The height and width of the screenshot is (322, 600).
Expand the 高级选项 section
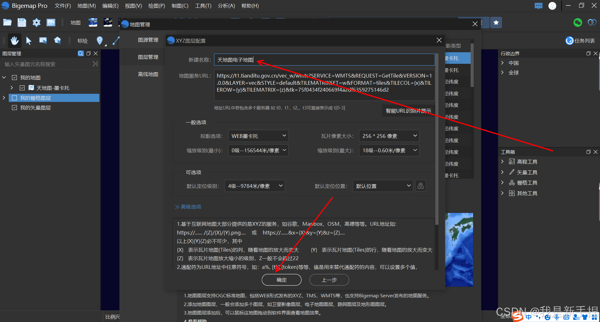pyautogui.click(x=188, y=207)
